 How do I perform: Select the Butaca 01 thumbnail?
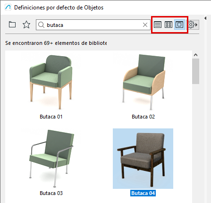point(51,82)
